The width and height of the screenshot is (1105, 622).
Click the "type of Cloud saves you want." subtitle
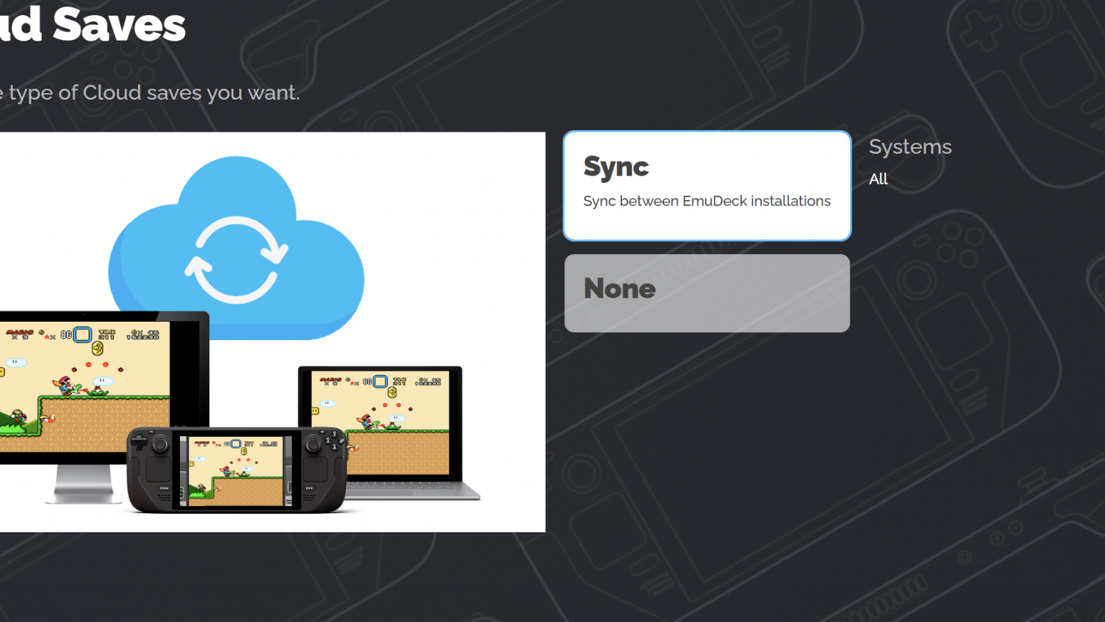pyautogui.click(x=154, y=93)
